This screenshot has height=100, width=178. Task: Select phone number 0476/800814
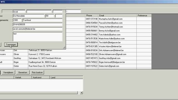[92, 42]
